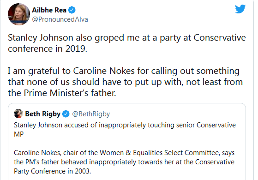Click 'Party Conference in 2003.' quoted line
The height and width of the screenshot is (180, 258).
click(52, 171)
